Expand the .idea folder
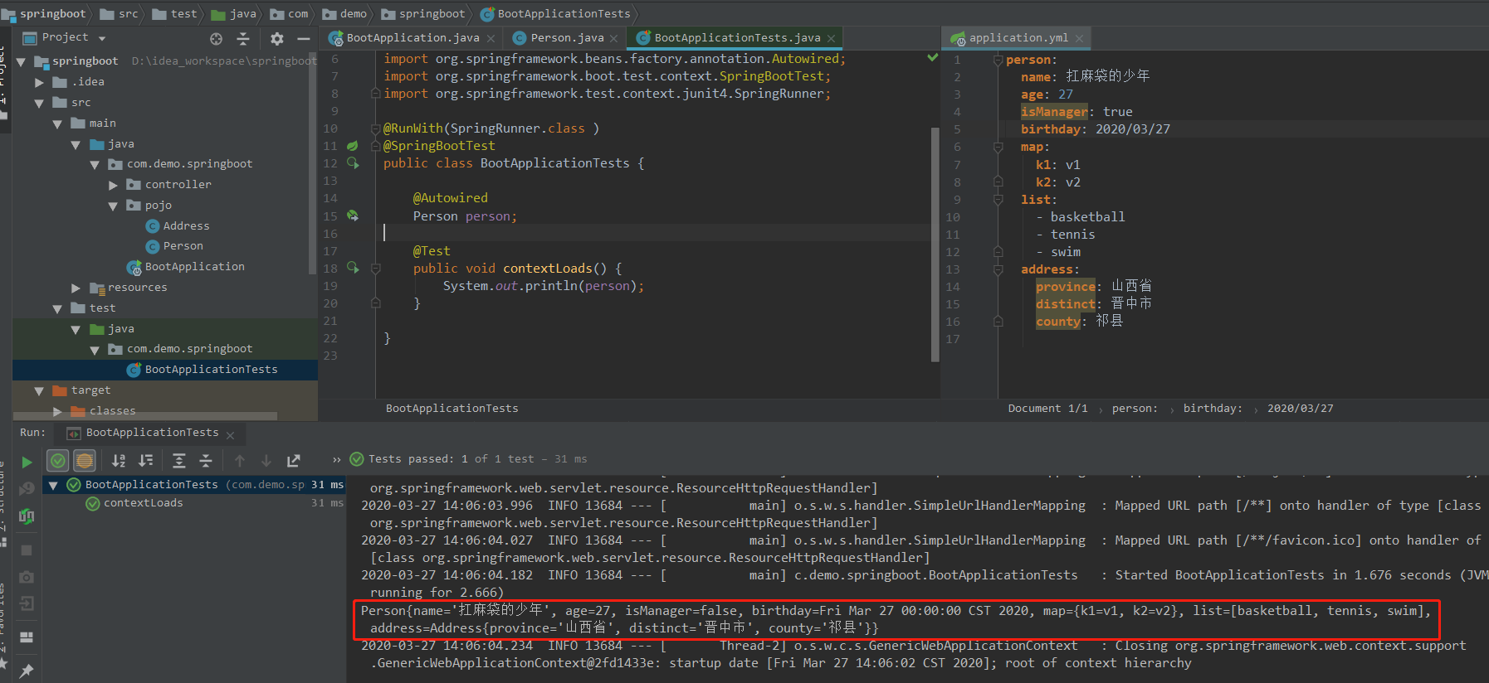The image size is (1489, 683). click(x=39, y=82)
